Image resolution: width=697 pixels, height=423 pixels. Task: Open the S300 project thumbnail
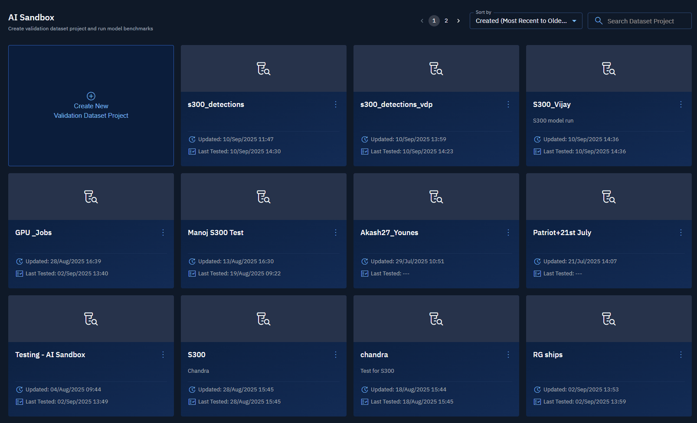tap(263, 319)
